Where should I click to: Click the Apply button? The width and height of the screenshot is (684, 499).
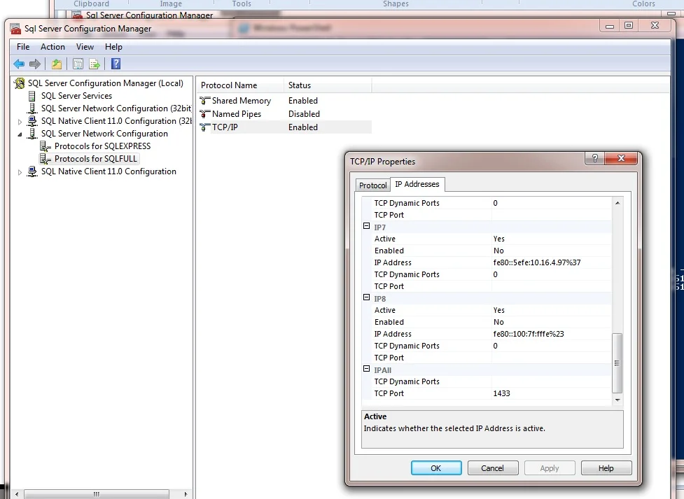click(549, 468)
